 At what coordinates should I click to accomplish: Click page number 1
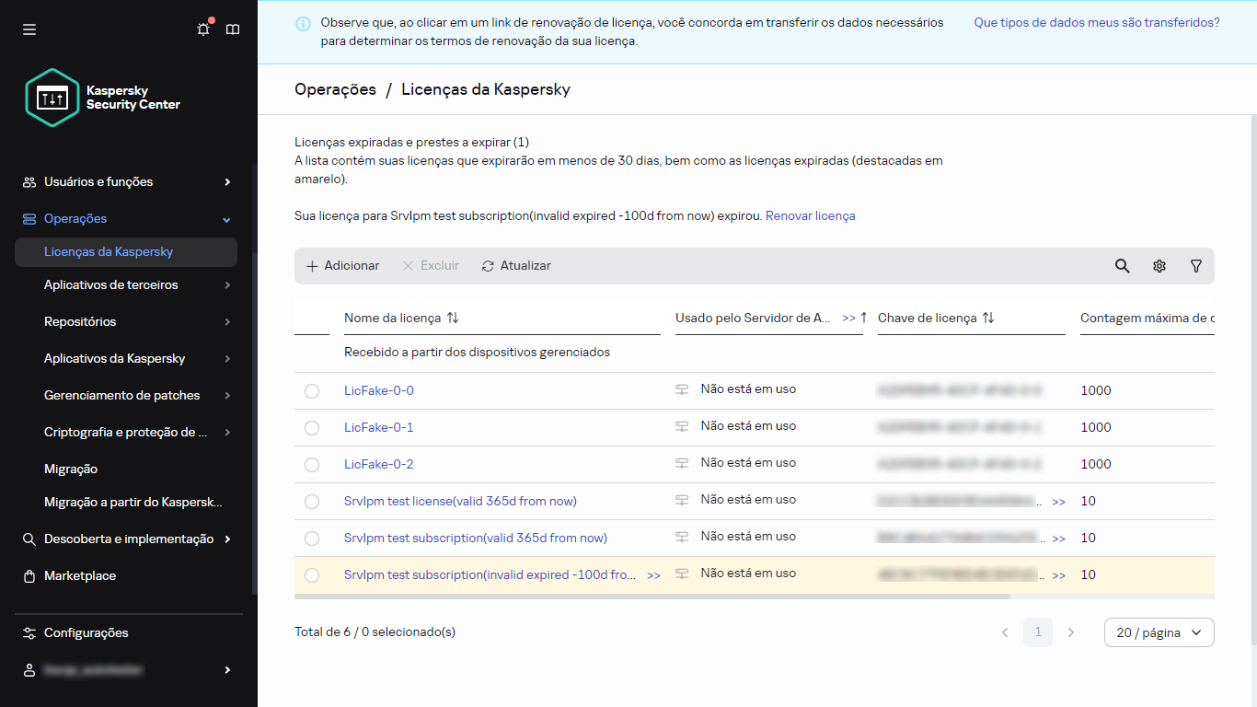1038,632
